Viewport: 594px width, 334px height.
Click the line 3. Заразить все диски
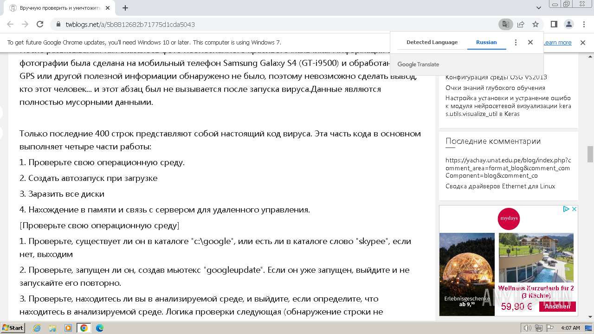point(62,194)
